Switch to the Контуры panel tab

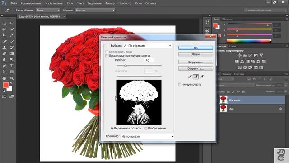coord(239,74)
